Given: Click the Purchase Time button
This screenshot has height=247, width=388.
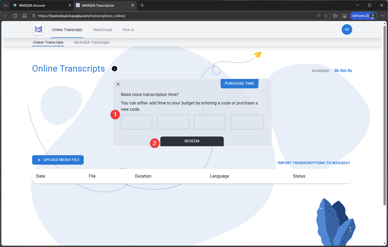Looking at the screenshot, I should pos(239,83).
